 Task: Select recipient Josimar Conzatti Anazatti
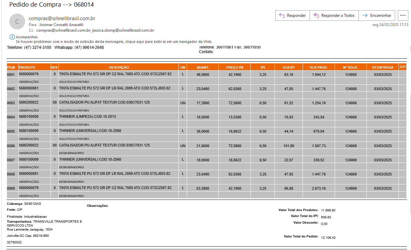pyautogui.click(x=61, y=25)
